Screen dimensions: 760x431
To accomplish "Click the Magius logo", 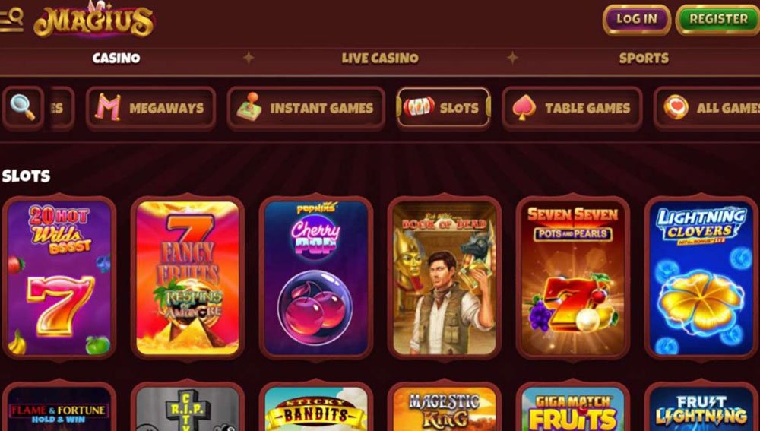I will tap(94, 20).
